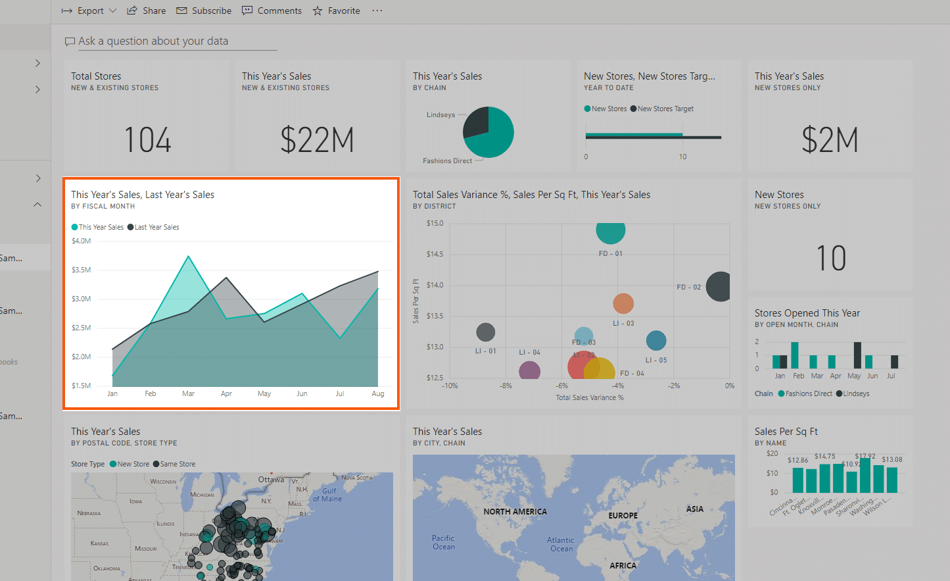
Task: Open more options via the ellipsis icon
Action: (x=377, y=11)
